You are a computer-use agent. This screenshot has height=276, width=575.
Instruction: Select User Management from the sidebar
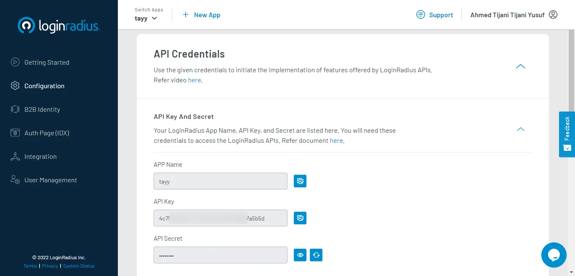point(51,180)
